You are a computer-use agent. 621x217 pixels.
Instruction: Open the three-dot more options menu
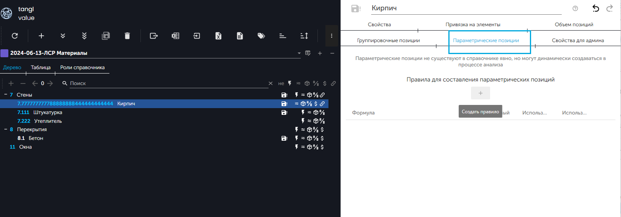[331, 36]
